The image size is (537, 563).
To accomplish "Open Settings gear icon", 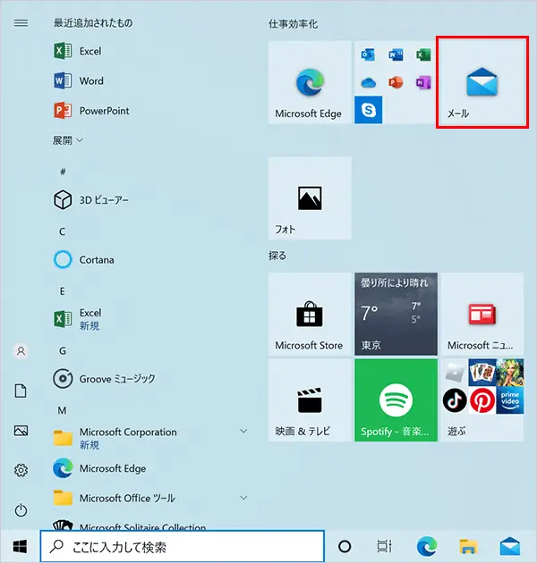I will pyautogui.click(x=21, y=470).
